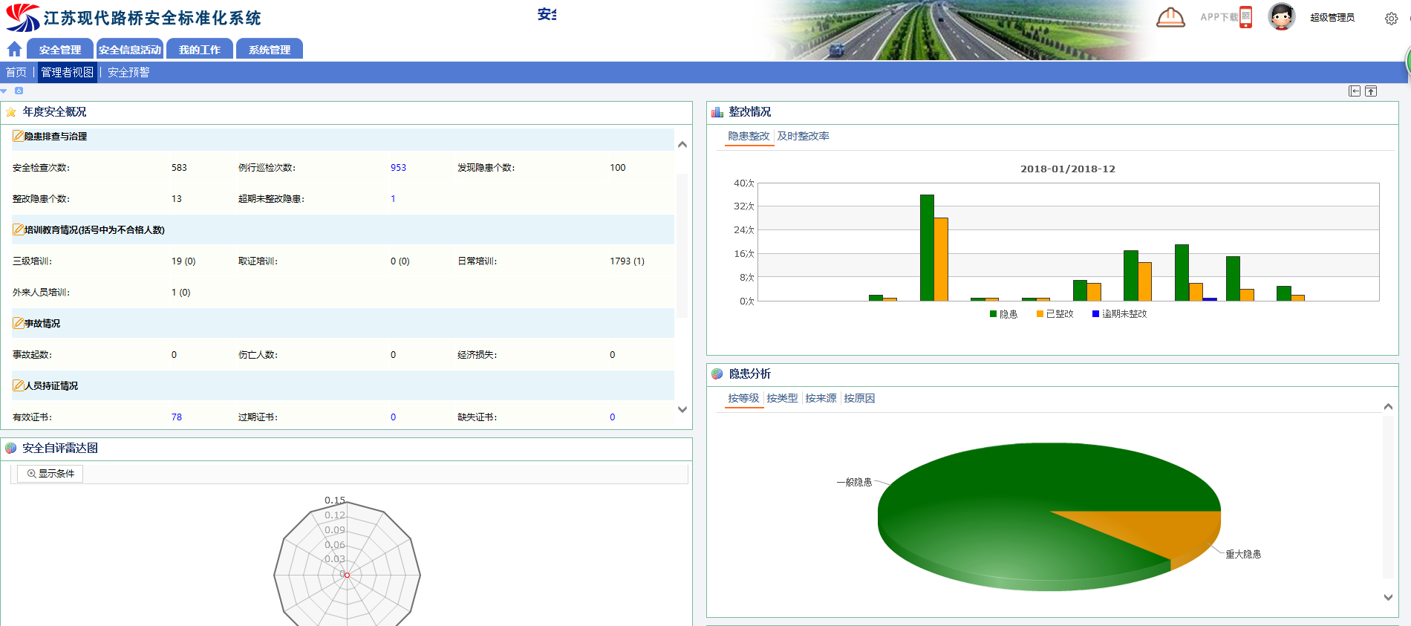Open the APP下载 phone icon

tap(1245, 17)
